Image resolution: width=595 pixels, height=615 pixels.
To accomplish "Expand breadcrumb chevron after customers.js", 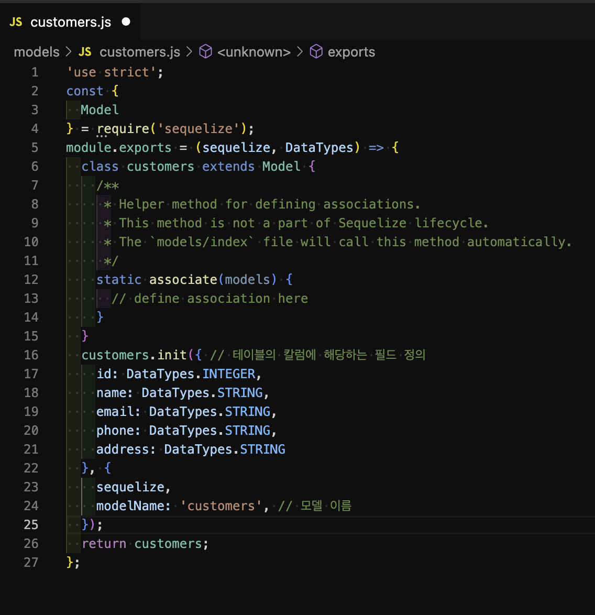I will coord(190,51).
